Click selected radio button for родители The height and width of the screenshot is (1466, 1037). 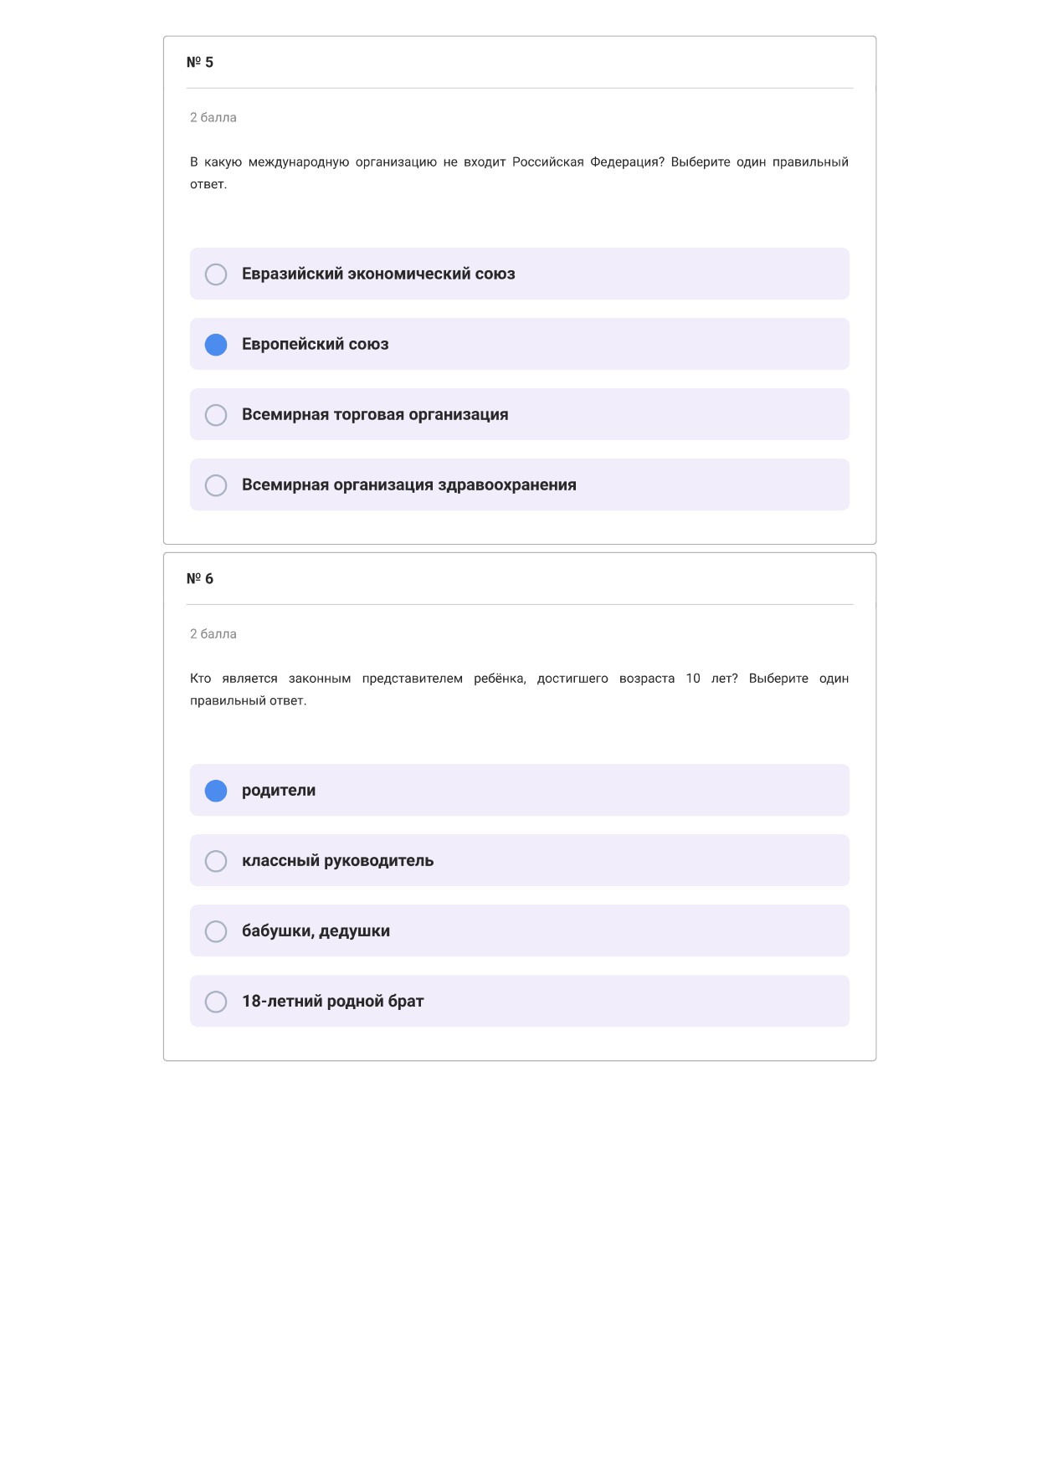coord(216,791)
